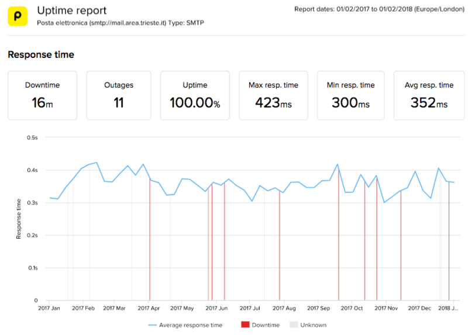
Task: Click the report dates text at top right
Action: (372, 9)
